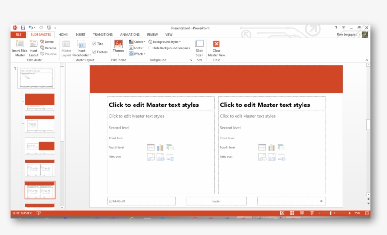387x235 pixels.
Task: Start Slide Show from status bar icon
Action: point(311,213)
